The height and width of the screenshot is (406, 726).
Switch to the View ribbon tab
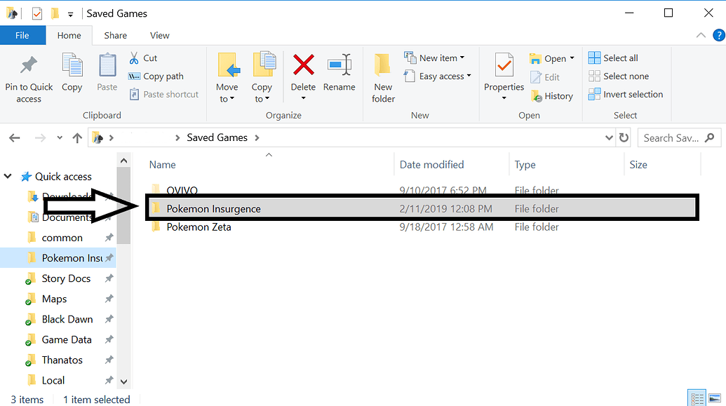point(159,35)
